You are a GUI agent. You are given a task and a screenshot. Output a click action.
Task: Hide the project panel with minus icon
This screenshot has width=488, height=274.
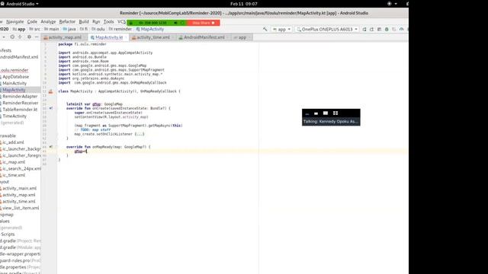tap(37, 37)
